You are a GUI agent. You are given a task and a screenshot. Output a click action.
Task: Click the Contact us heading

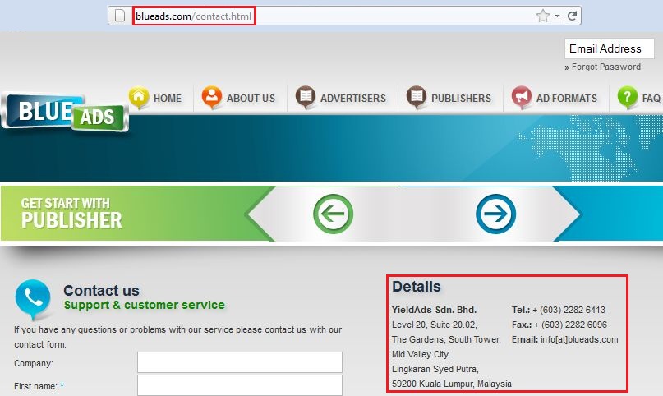[x=101, y=291]
